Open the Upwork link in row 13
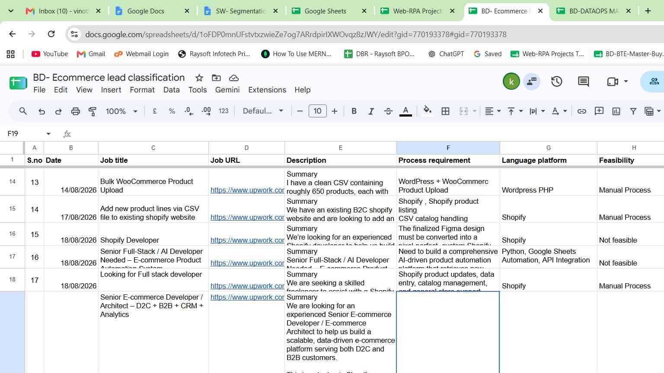Screen dimensions: 664x373 tap(247, 190)
